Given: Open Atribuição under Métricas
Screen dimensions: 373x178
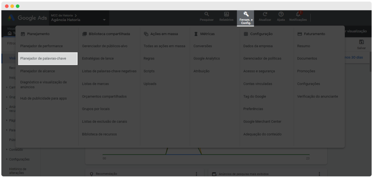Looking at the screenshot, I should (201, 71).
